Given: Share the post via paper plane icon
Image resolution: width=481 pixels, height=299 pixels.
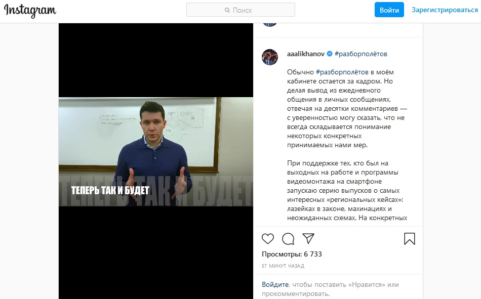Looking at the screenshot, I should tap(308, 239).
